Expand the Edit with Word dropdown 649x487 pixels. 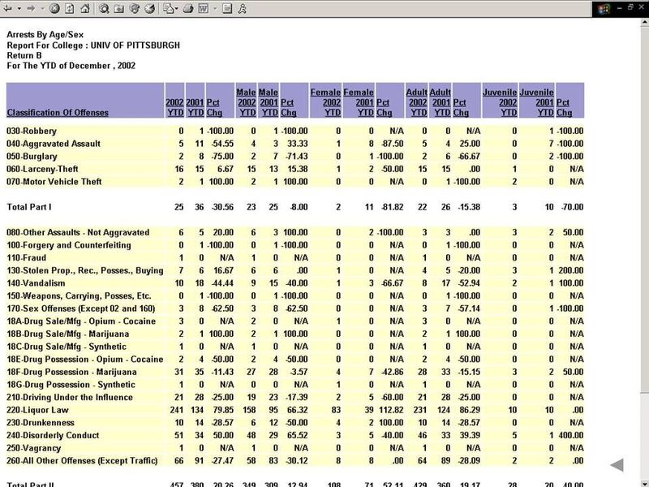click(215, 8)
